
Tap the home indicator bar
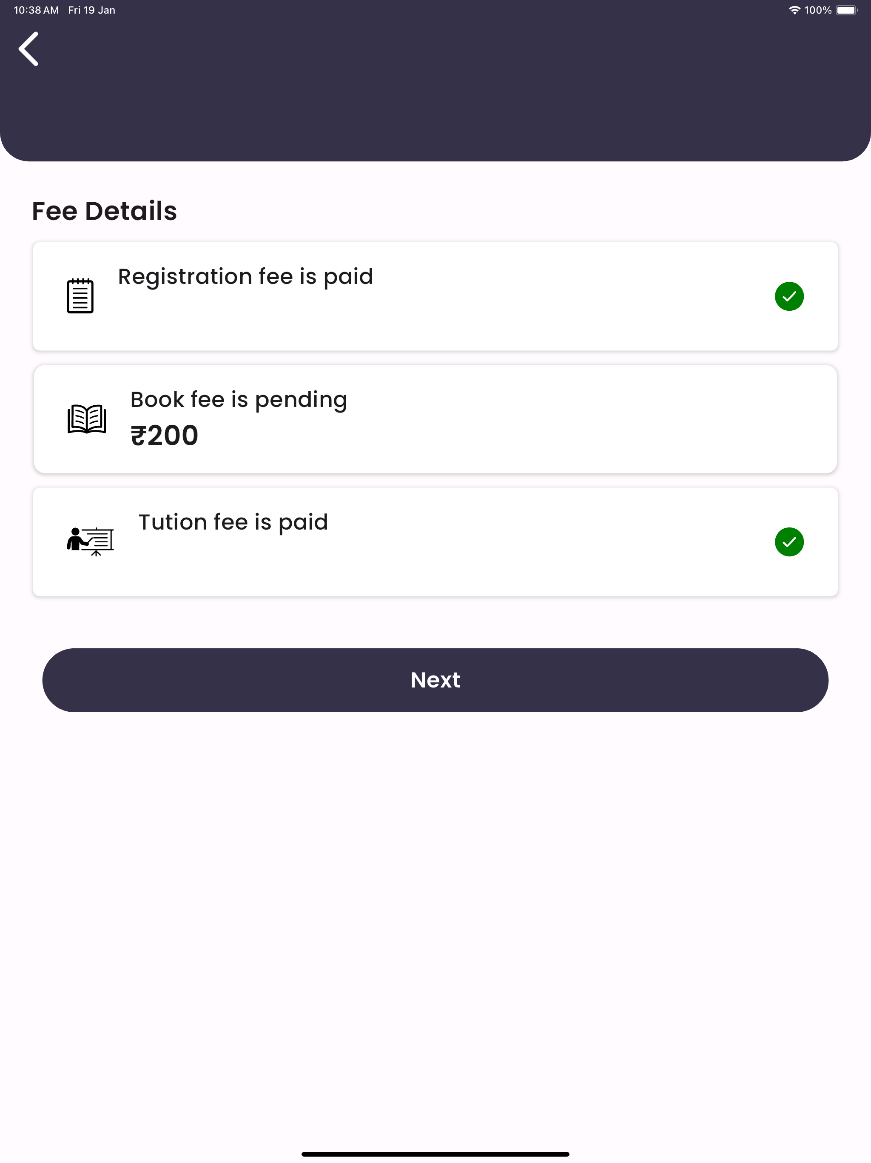[435, 1154]
